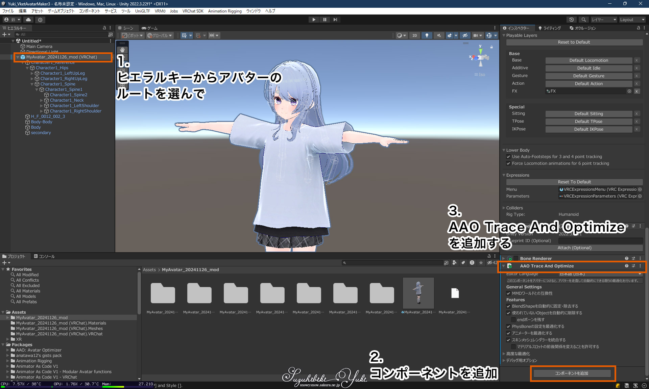Toggle MMDワールドとの互換性 checkbox
649x389 pixels.
coord(508,293)
